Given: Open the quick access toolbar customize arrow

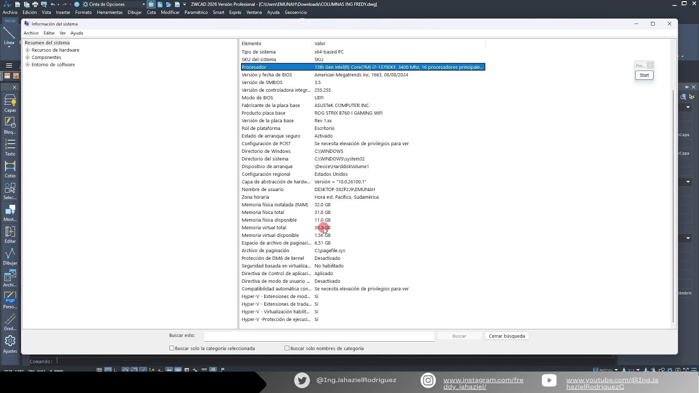Looking at the screenshot, I should 185,4.
